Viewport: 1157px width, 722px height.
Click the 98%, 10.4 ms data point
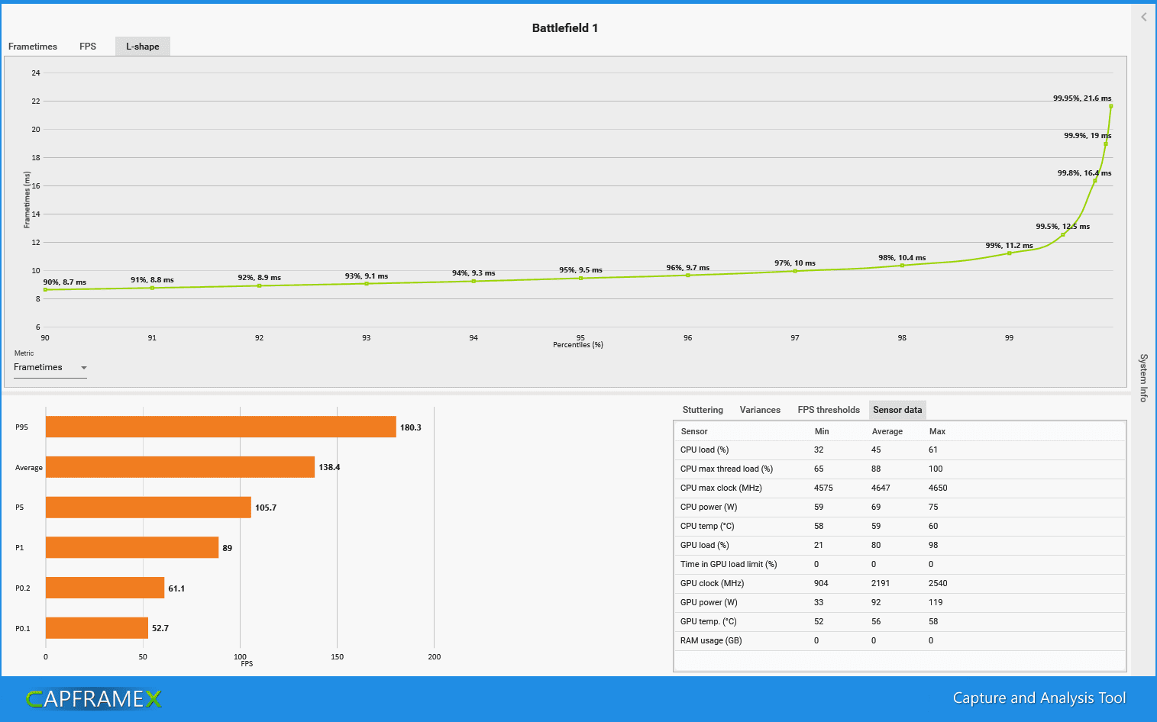pyautogui.click(x=902, y=266)
